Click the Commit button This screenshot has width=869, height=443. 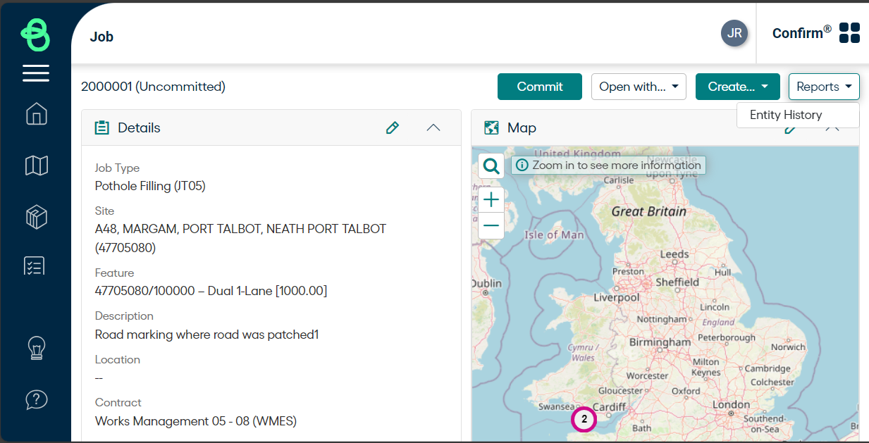(x=539, y=87)
